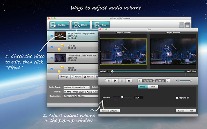
Task: Click the end time 00:25:09 field
Action: click(x=160, y=81)
